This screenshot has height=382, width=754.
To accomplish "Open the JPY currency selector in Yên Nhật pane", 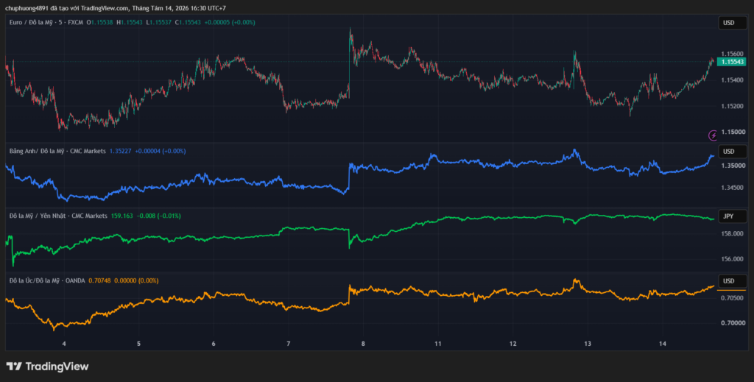I will (733, 216).
